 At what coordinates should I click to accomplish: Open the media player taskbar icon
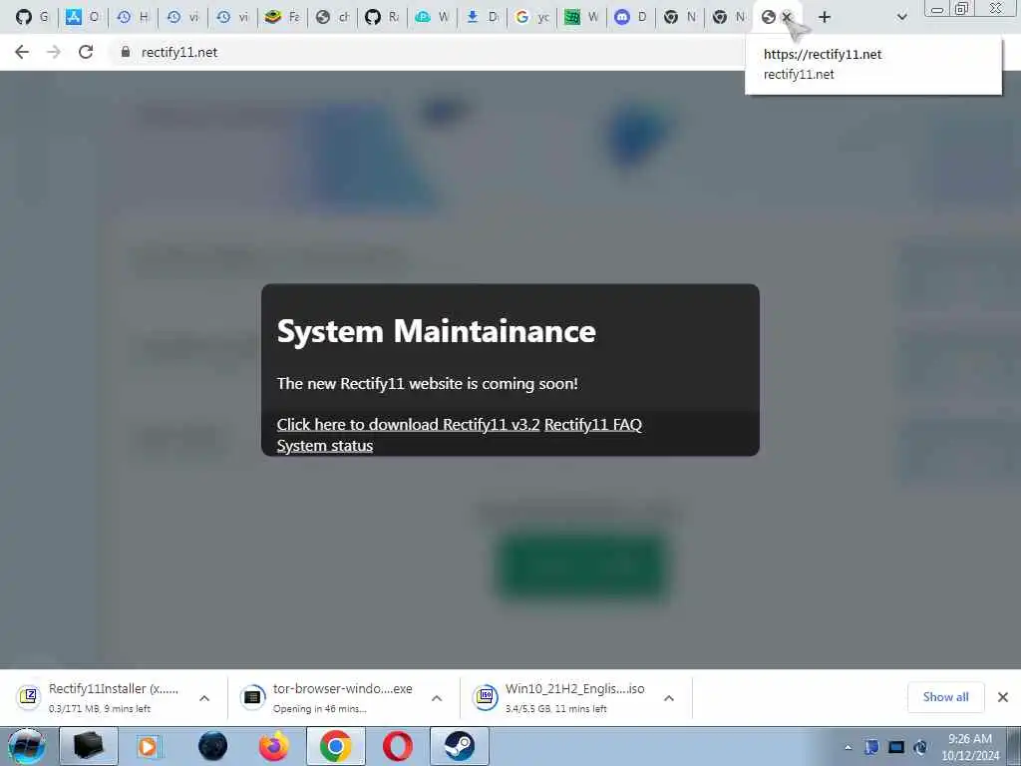pos(148,746)
